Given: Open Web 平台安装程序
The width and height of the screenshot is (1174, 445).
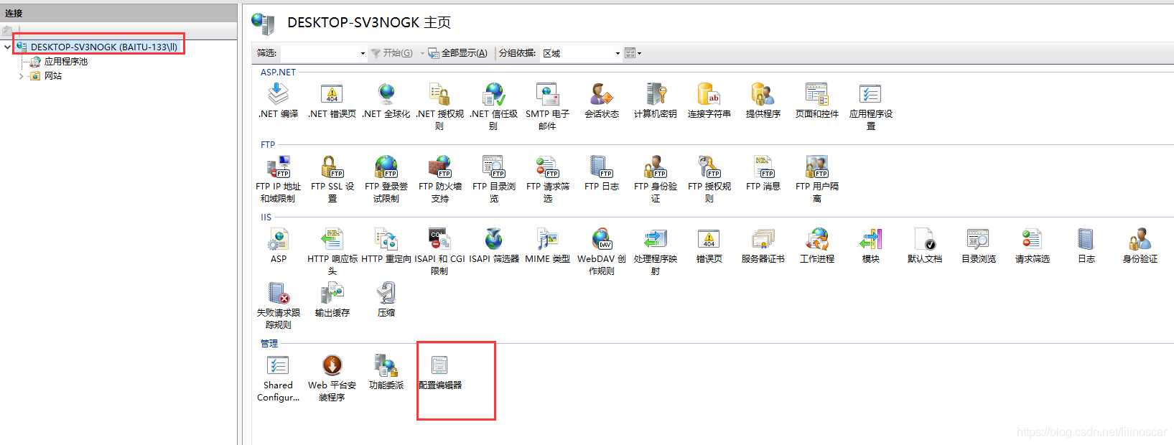Looking at the screenshot, I should tap(332, 378).
